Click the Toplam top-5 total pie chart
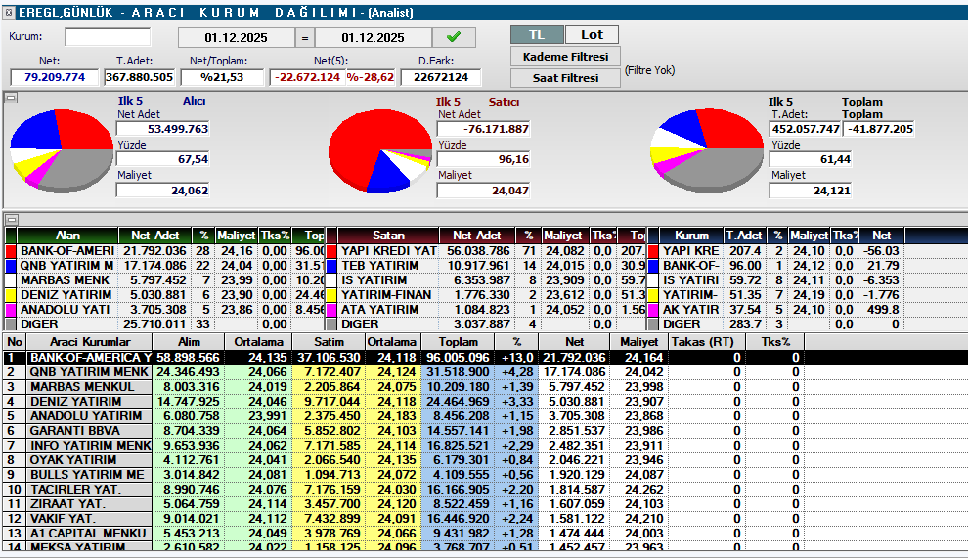 [x=707, y=151]
